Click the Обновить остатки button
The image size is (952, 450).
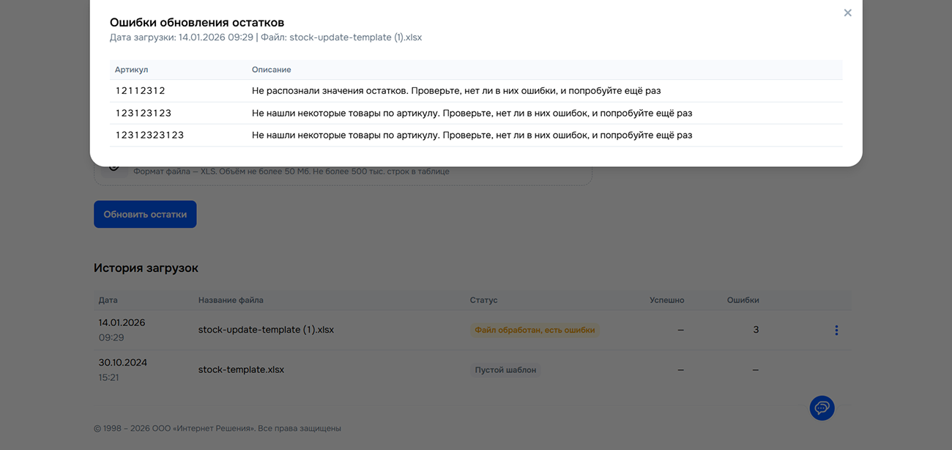tap(145, 215)
